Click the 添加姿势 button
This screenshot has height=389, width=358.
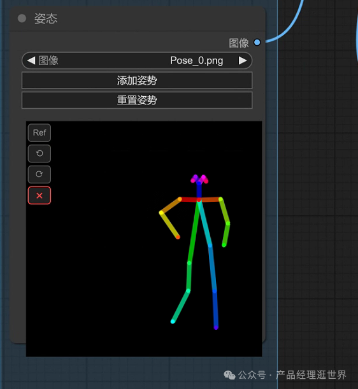coord(137,80)
